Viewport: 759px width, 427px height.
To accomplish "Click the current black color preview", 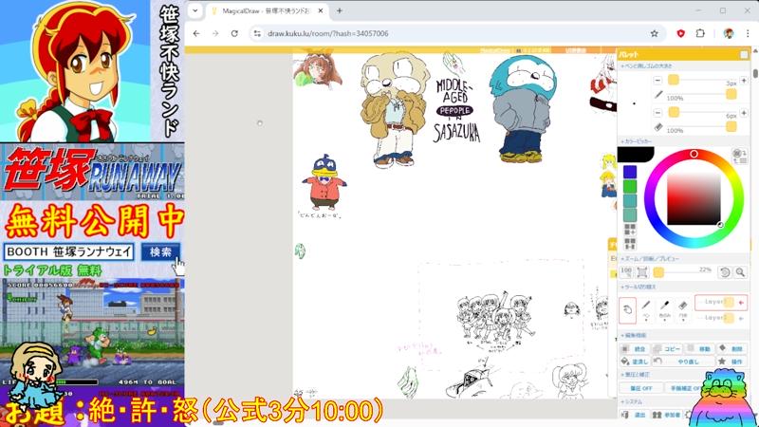I will click(x=636, y=155).
